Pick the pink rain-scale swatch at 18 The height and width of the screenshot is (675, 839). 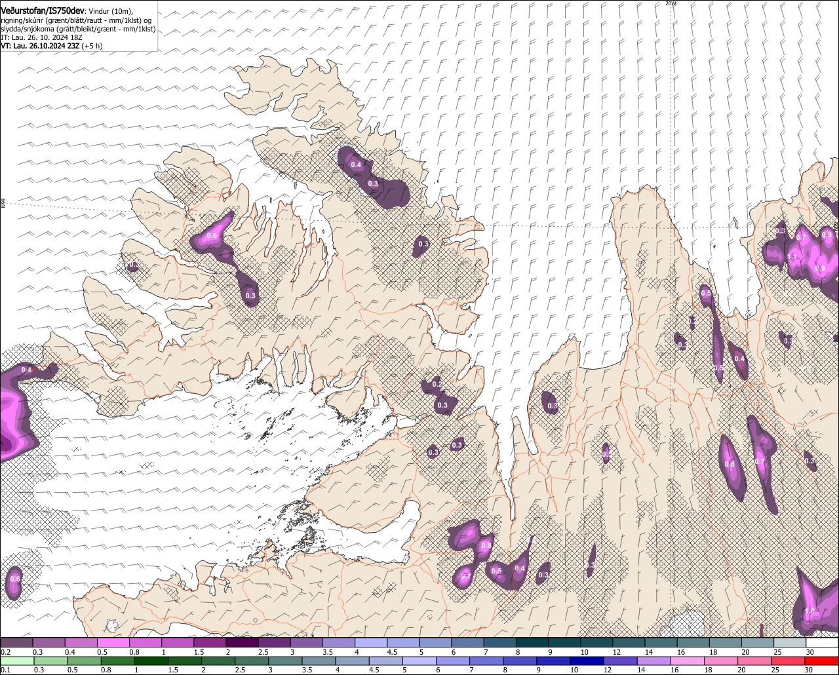[x=721, y=661]
